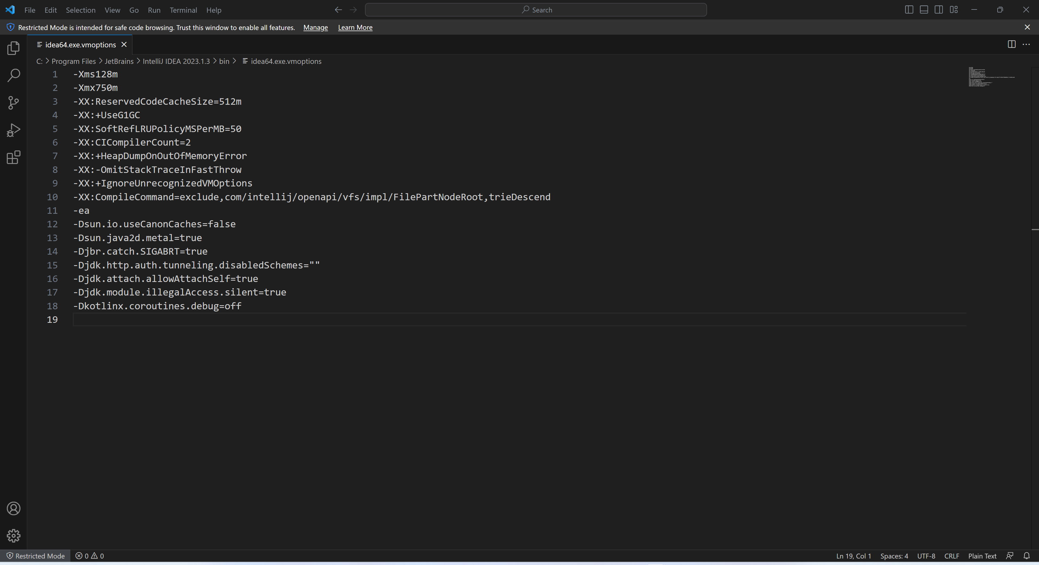Click on the -Xms128m line

click(x=95, y=74)
